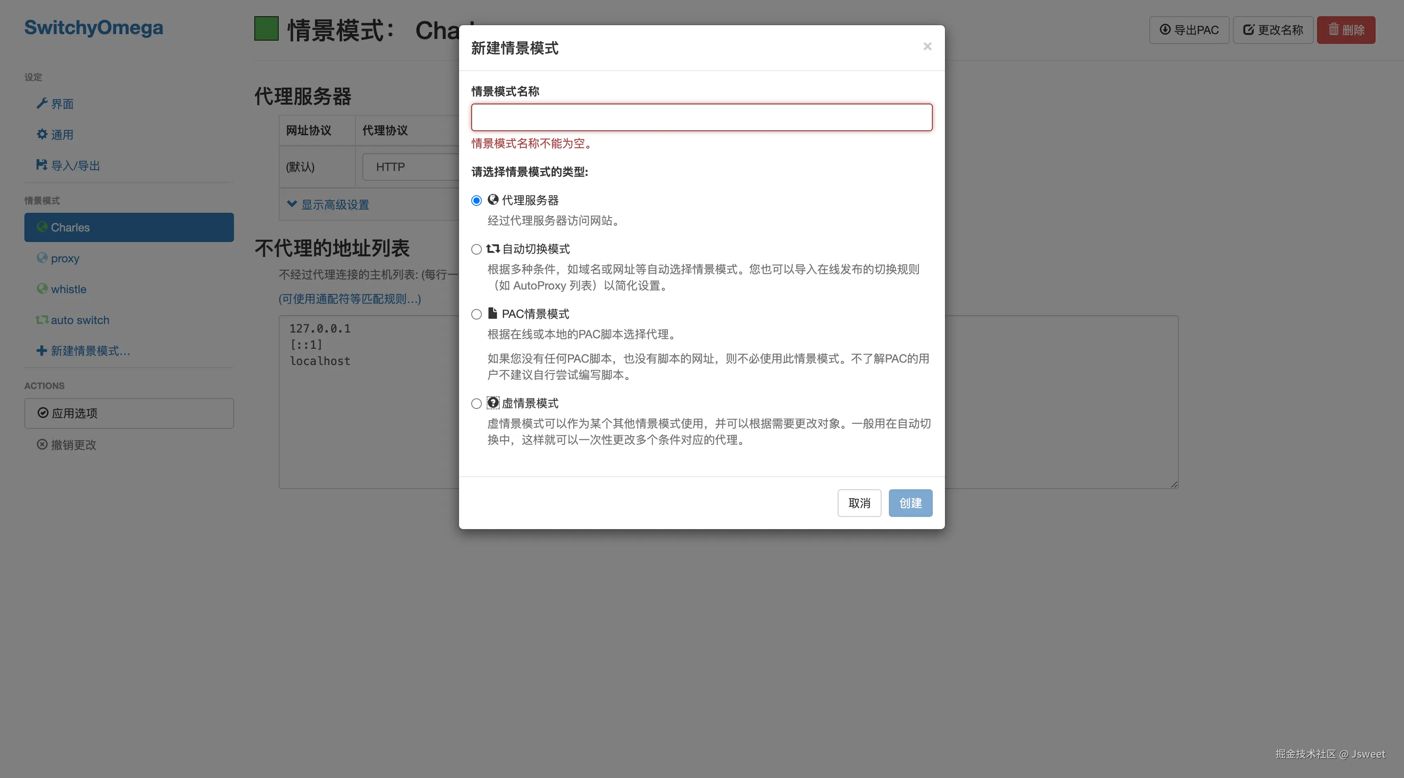
Task: Select the 代理服务器 radio button
Action: (477, 201)
